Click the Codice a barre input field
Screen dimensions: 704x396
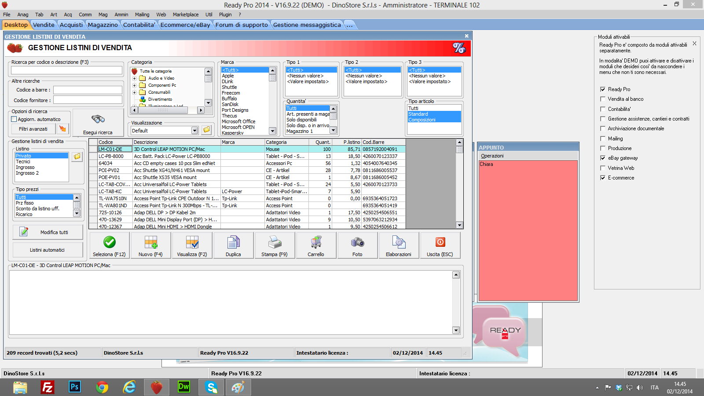[88, 90]
